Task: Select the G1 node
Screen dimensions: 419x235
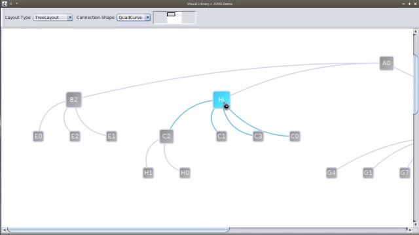Action: (368, 173)
